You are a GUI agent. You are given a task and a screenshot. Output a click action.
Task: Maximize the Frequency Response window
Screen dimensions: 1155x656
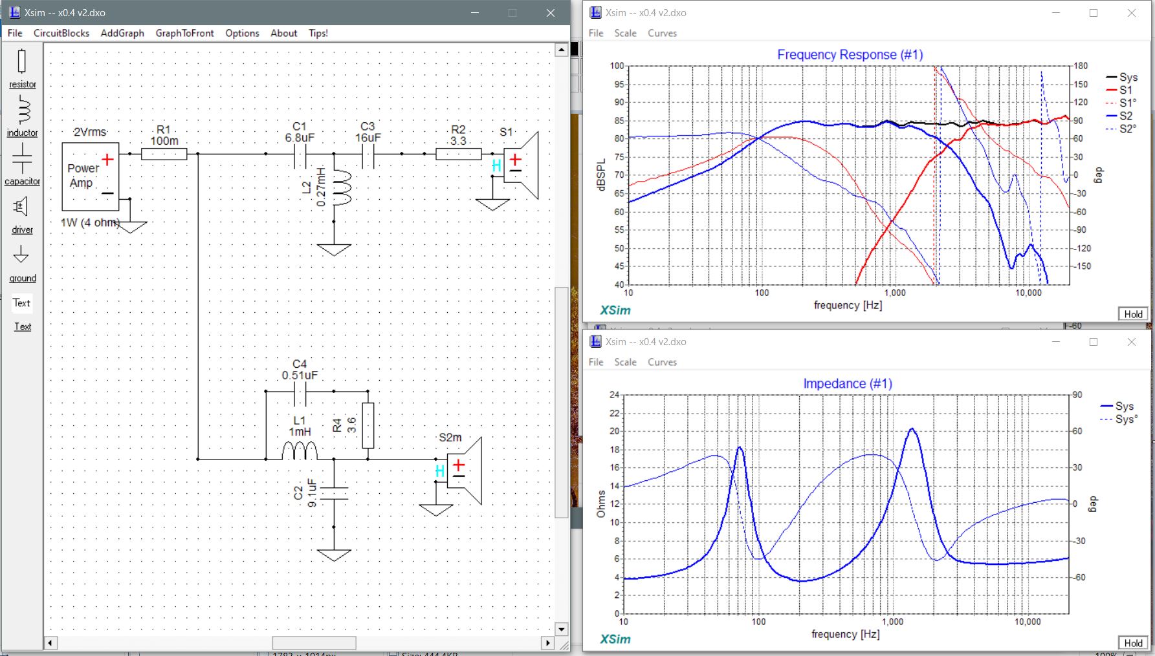coord(1094,13)
